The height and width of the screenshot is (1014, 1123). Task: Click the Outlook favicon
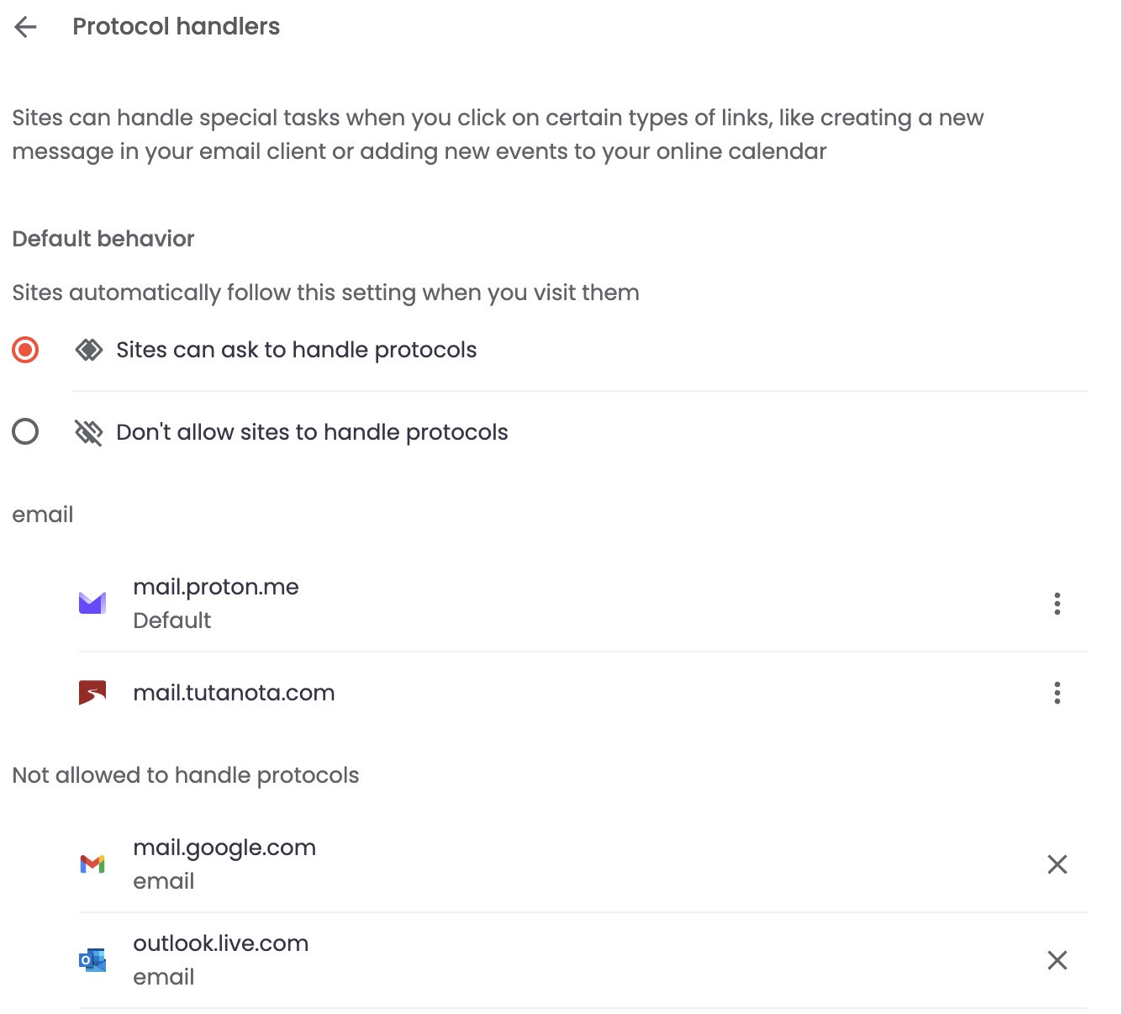click(92, 960)
